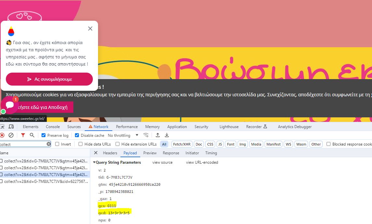Switch to the Performance tab

(127, 126)
